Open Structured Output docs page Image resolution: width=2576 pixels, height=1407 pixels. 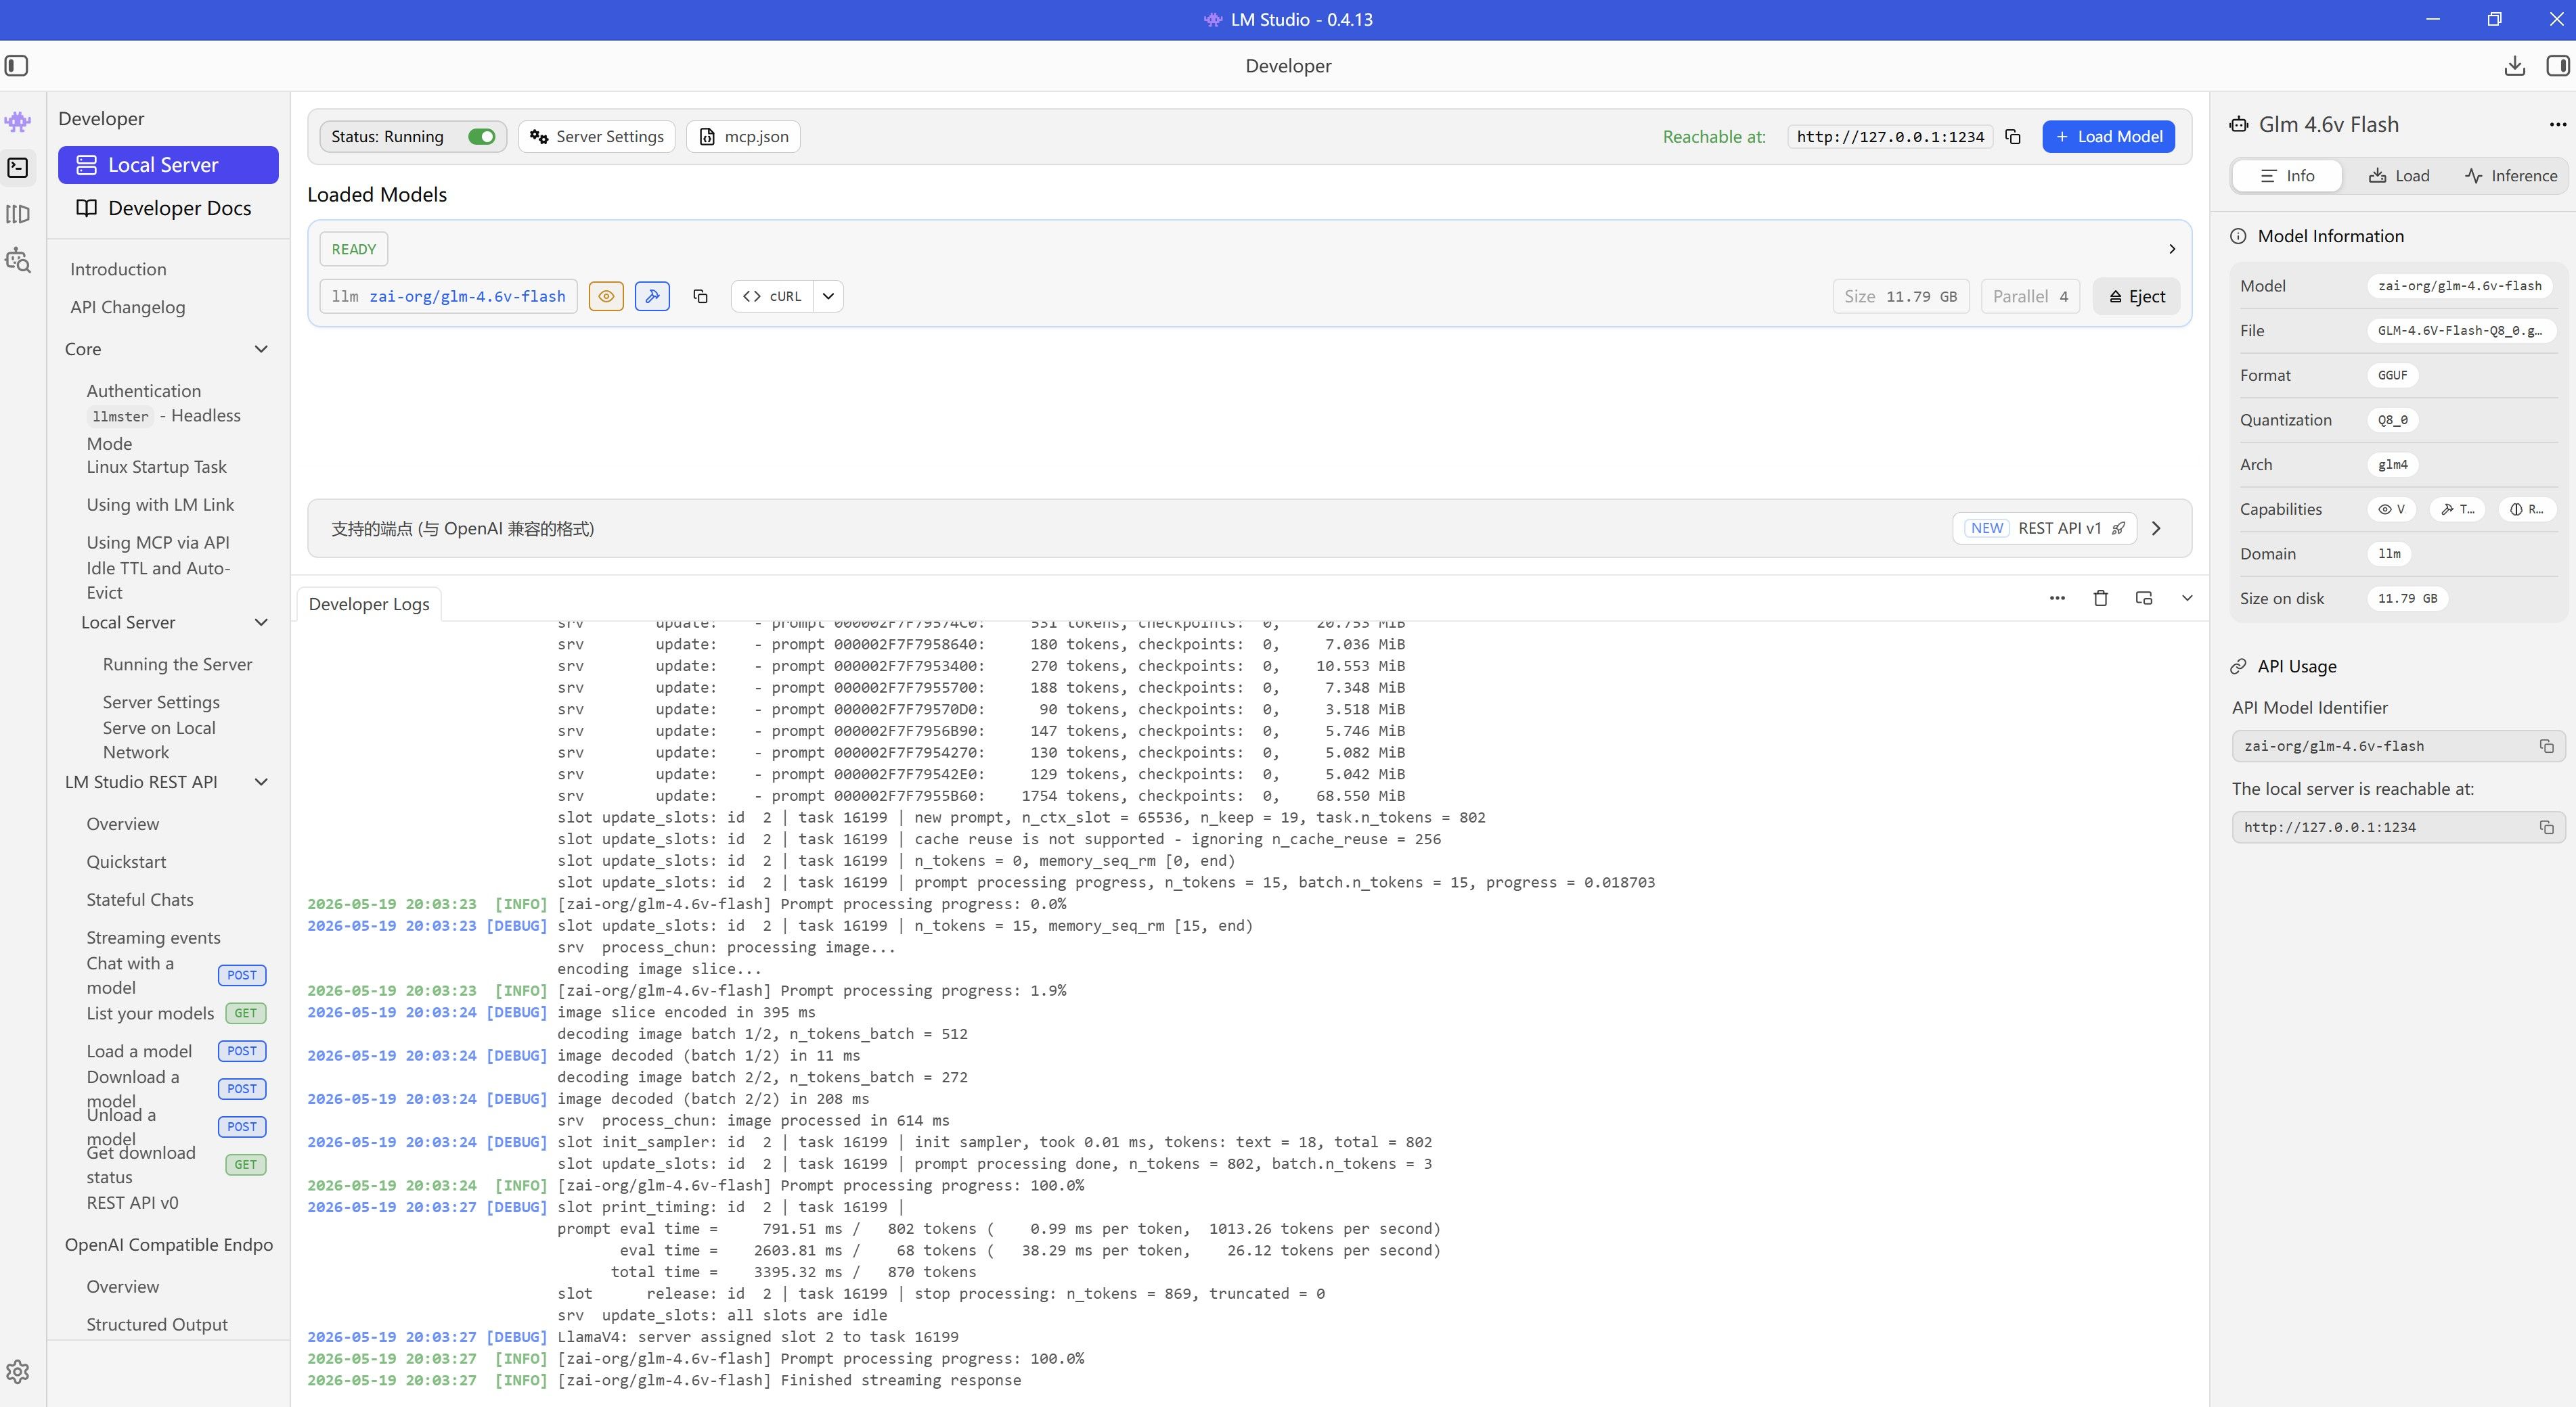point(157,1324)
